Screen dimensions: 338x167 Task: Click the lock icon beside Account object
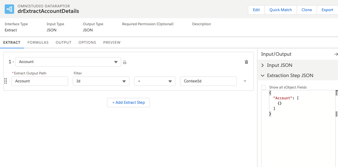click(x=124, y=62)
